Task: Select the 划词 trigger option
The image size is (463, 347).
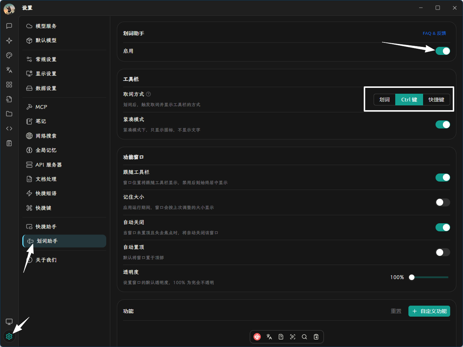Action: pos(384,100)
